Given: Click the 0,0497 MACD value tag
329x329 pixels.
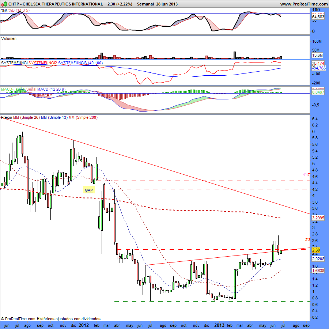Looking at the screenshot, I should point(318,92).
